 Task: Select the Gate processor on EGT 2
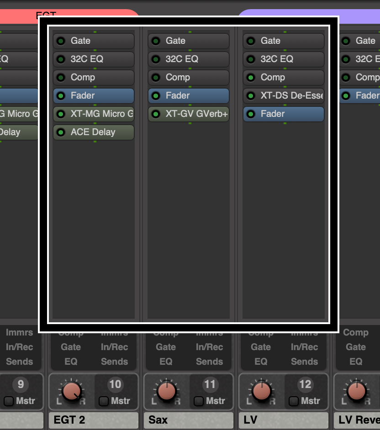tap(94, 41)
